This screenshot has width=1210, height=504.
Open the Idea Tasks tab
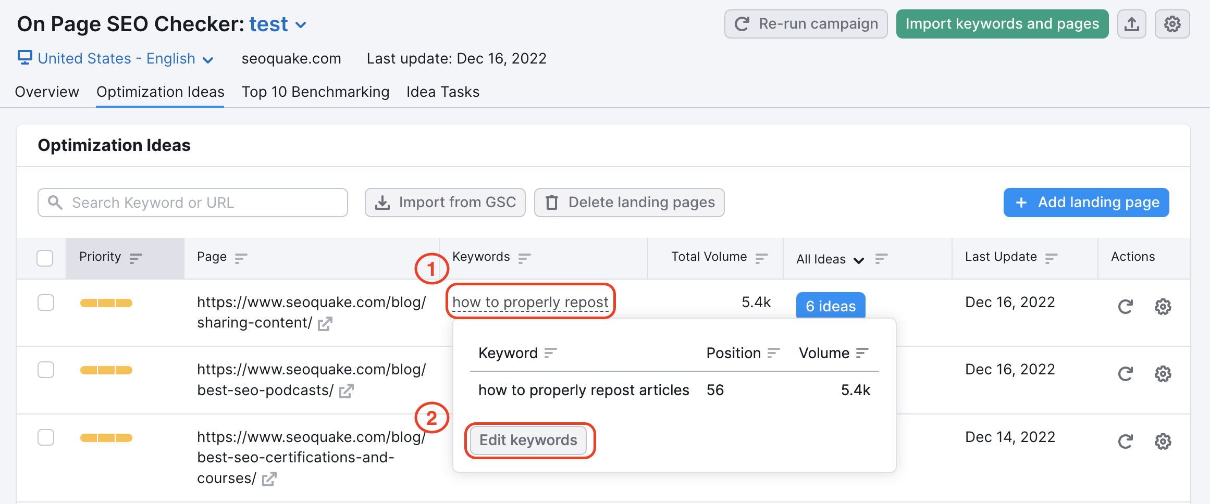coord(442,92)
